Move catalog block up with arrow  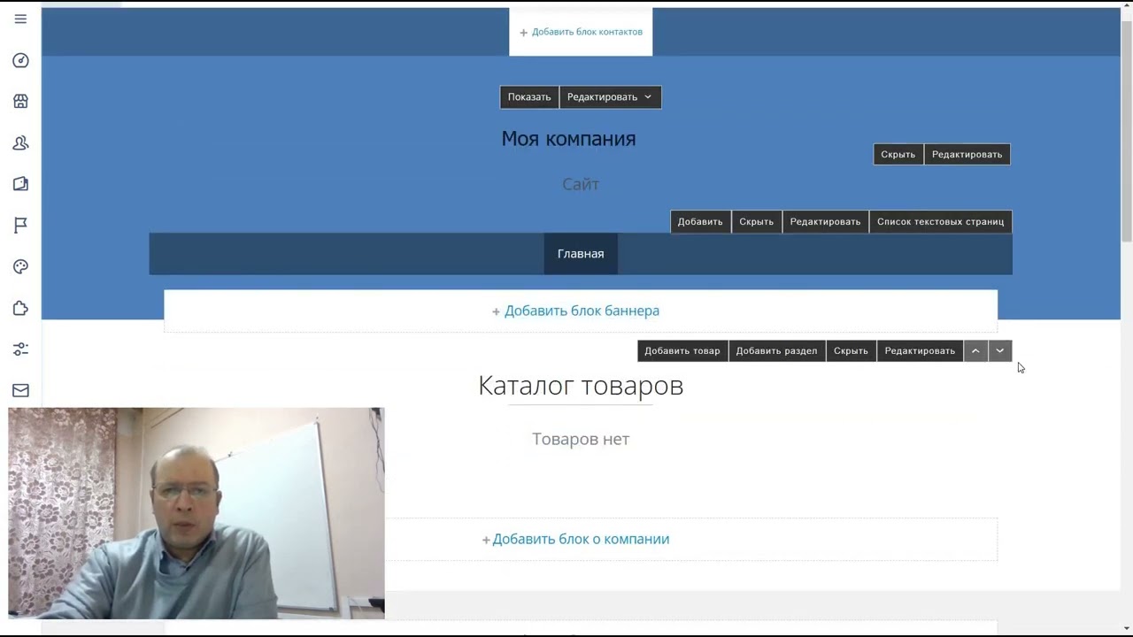click(x=975, y=351)
